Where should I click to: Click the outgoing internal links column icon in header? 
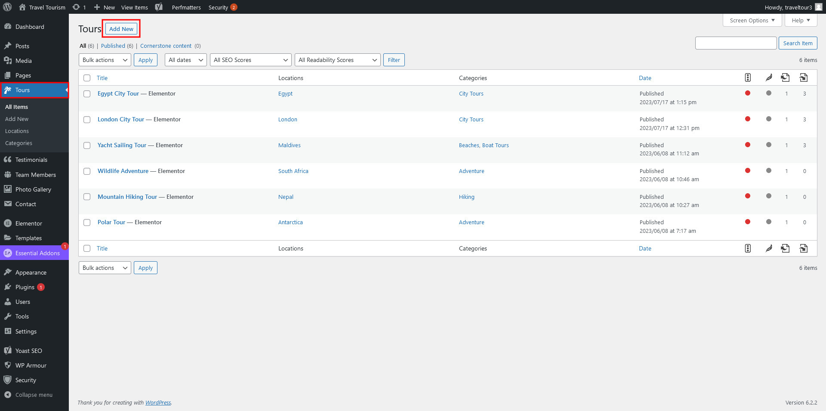pos(785,77)
